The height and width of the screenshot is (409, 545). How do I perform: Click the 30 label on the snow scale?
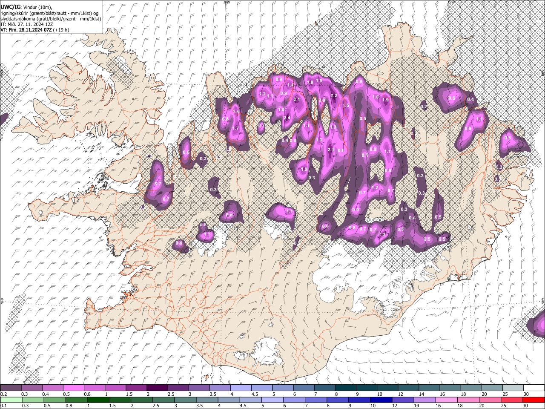[x=526, y=394]
